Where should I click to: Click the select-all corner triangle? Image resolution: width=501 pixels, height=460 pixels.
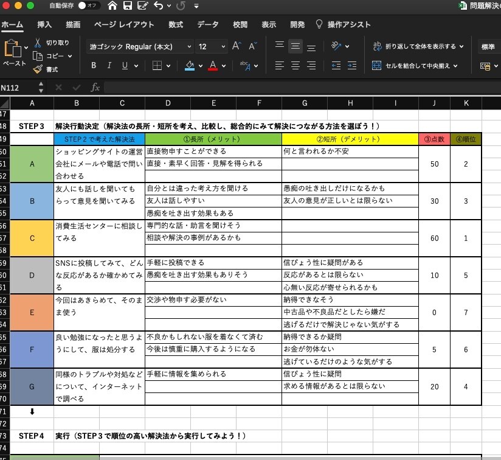(x=5, y=103)
